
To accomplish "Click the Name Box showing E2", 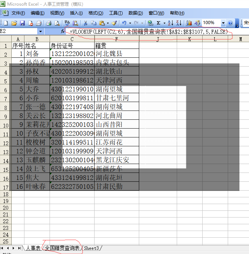I will click(19, 32).
